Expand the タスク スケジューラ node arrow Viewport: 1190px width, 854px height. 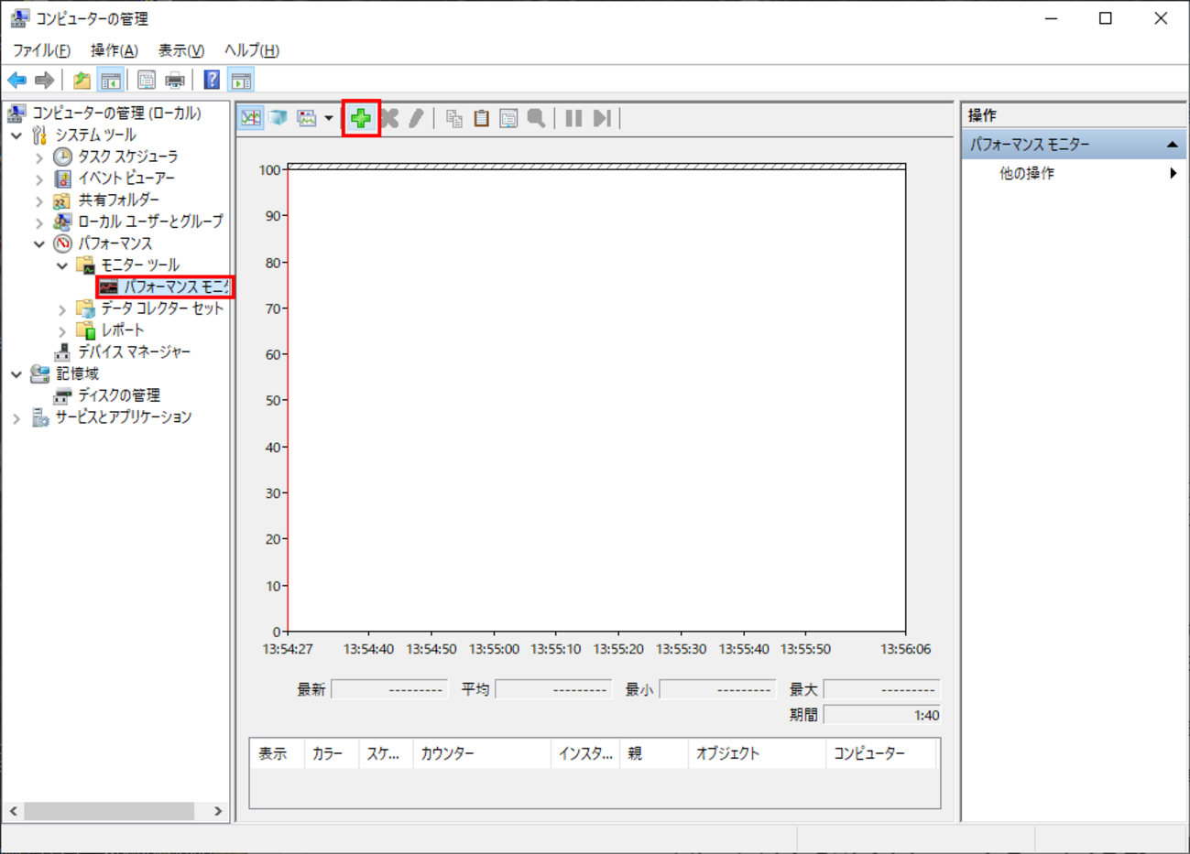click(x=39, y=157)
